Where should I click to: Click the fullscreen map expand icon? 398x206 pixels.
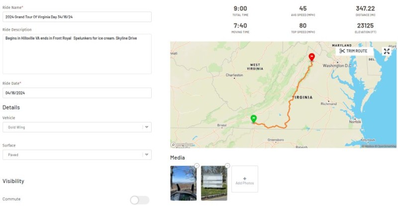click(387, 51)
